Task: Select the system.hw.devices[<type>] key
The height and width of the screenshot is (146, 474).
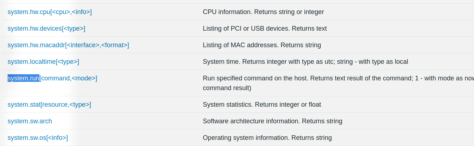Action: 46,28
